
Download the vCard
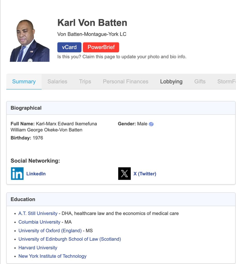[x=69, y=47]
